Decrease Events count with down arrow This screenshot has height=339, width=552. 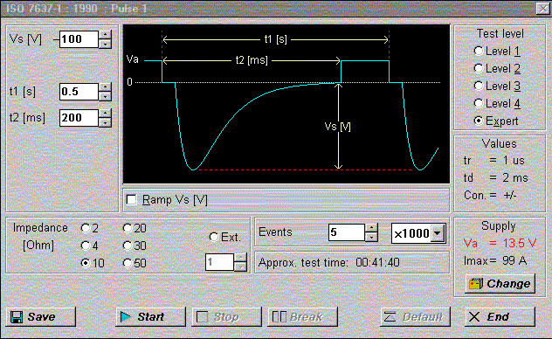coord(371,237)
